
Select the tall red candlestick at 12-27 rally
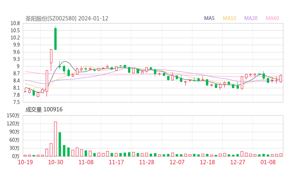tap(242, 83)
